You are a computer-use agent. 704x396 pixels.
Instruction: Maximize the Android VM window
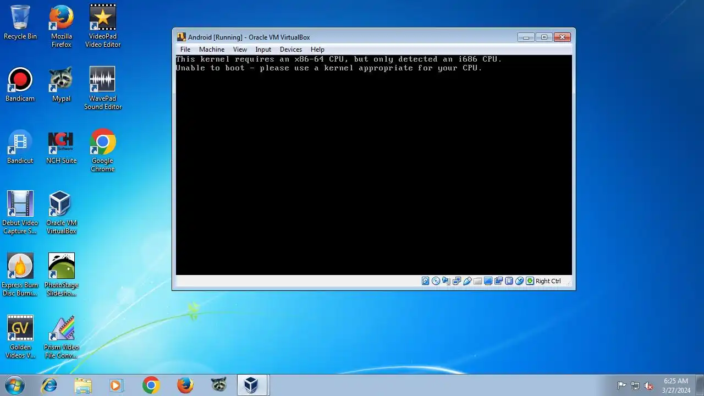point(544,37)
